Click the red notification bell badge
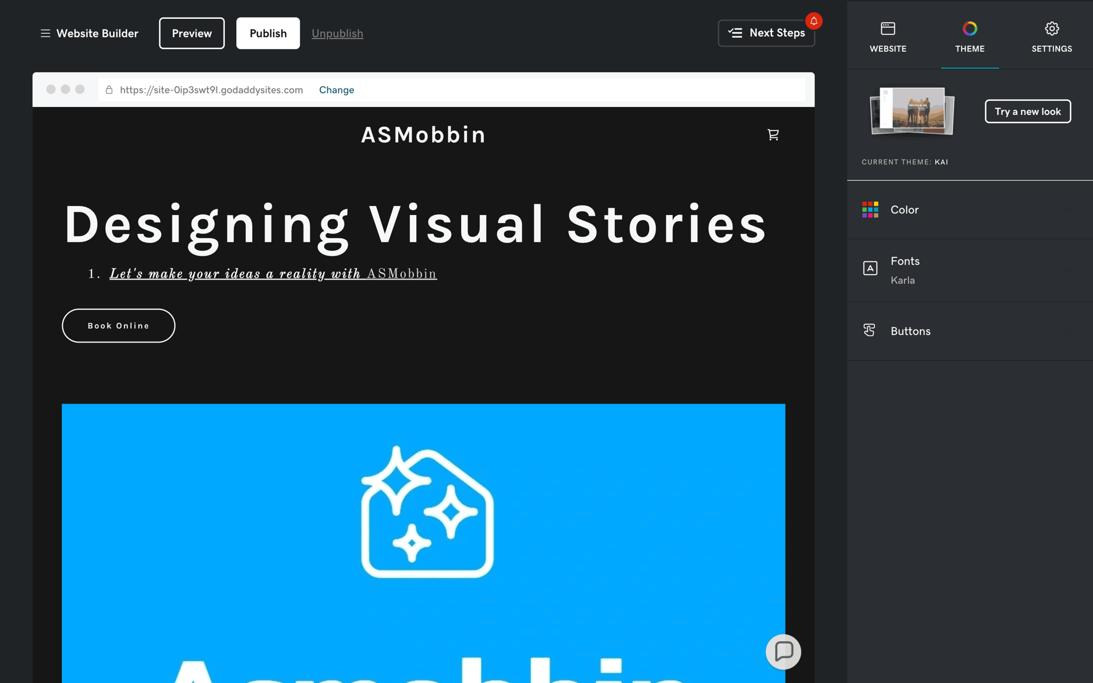This screenshot has width=1093, height=683. pos(814,21)
